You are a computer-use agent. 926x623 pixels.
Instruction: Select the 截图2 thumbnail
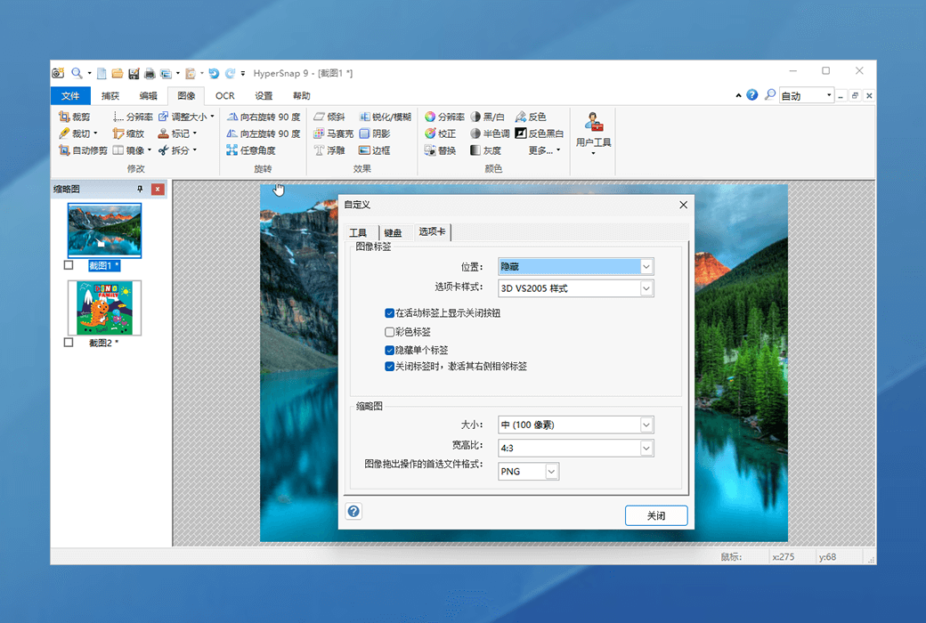coord(104,308)
